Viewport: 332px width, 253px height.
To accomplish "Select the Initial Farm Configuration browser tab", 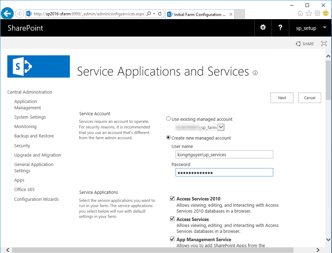I will [x=200, y=14].
